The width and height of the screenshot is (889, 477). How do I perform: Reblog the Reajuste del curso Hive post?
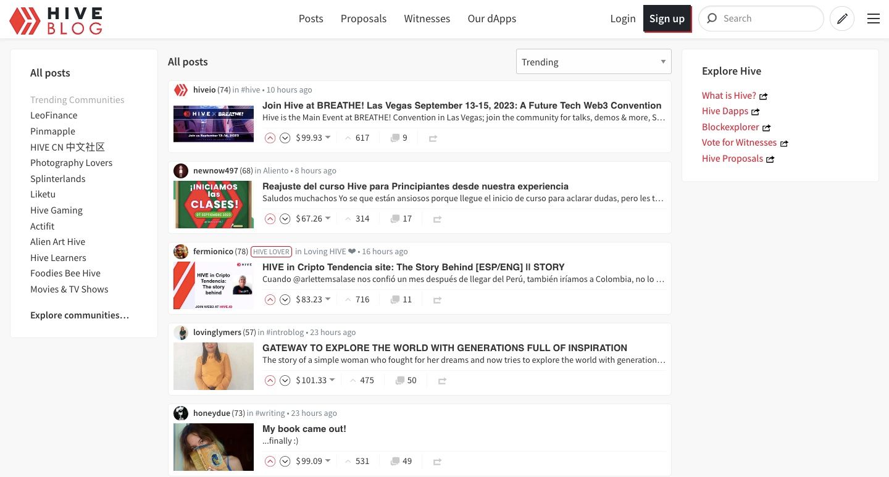point(437,219)
